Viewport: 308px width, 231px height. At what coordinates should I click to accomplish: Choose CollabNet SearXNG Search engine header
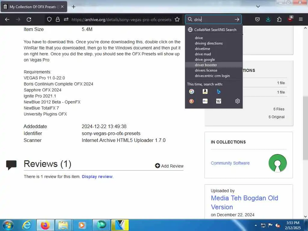pyautogui.click(x=214, y=30)
